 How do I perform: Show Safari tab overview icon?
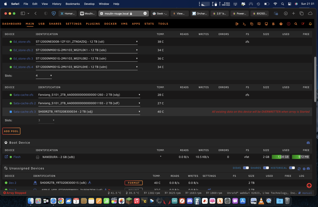click(301, 13)
